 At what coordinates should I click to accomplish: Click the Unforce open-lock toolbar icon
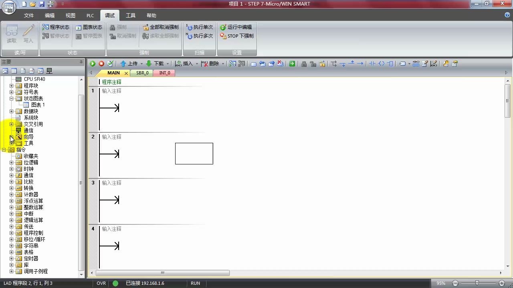313,64
